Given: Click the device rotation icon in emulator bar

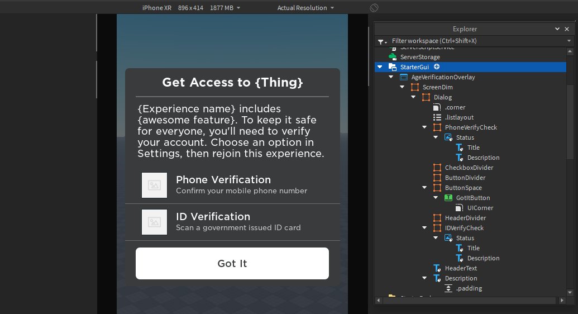Looking at the screenshot, I should tap(374, 8).
